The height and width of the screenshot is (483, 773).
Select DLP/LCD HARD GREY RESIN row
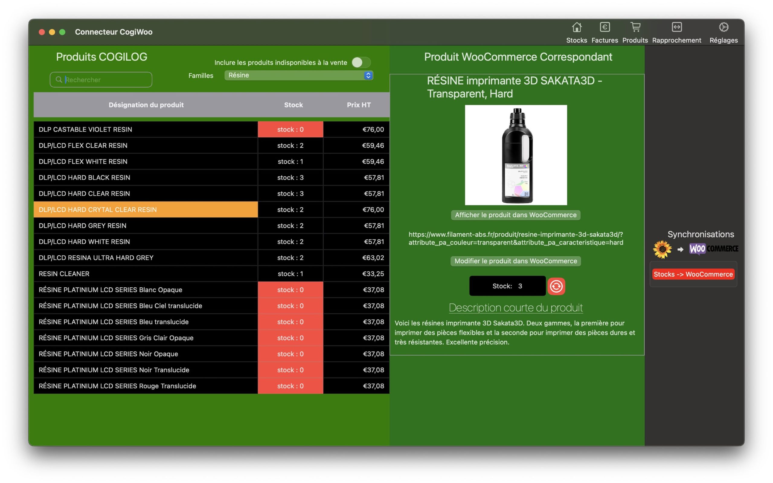point(211,226)
